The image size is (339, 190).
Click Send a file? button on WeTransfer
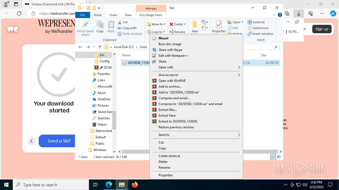pos(59,141)
